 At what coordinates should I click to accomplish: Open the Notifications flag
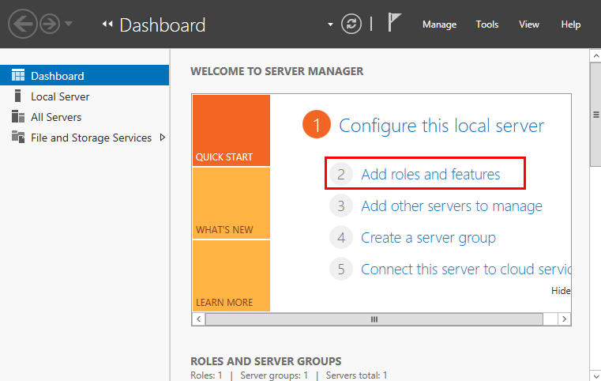pos(394,22)
